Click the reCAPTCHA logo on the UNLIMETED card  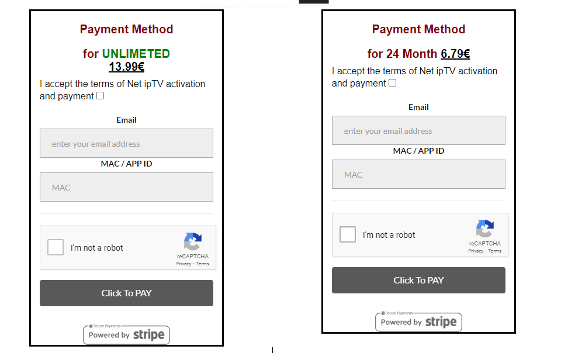point(193,239)
